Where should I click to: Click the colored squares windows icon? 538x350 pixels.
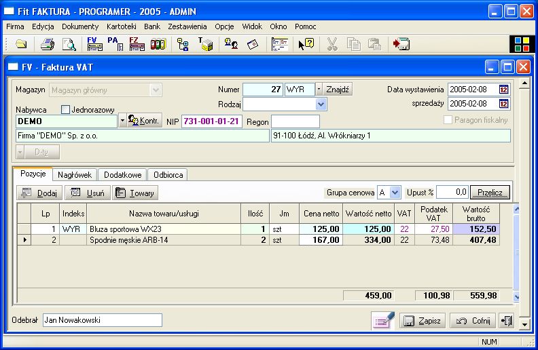pos(522,44)
